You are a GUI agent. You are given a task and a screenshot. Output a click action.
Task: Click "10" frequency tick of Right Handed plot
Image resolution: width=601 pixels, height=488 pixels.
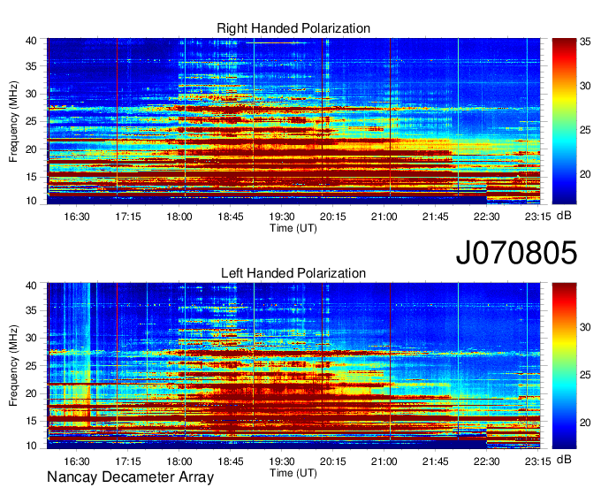[31, 201]
